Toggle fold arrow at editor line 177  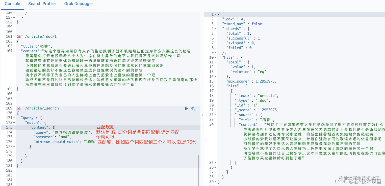(x=14, y=146)
